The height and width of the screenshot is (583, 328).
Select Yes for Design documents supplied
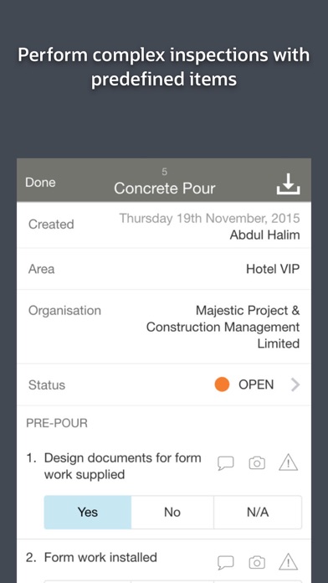(88, 512)
